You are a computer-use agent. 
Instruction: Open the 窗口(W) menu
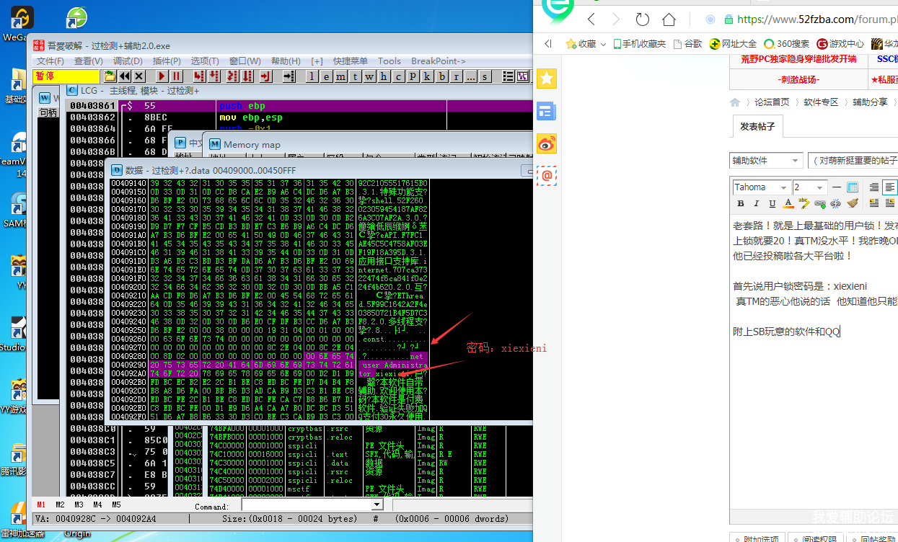pos(245,61)
